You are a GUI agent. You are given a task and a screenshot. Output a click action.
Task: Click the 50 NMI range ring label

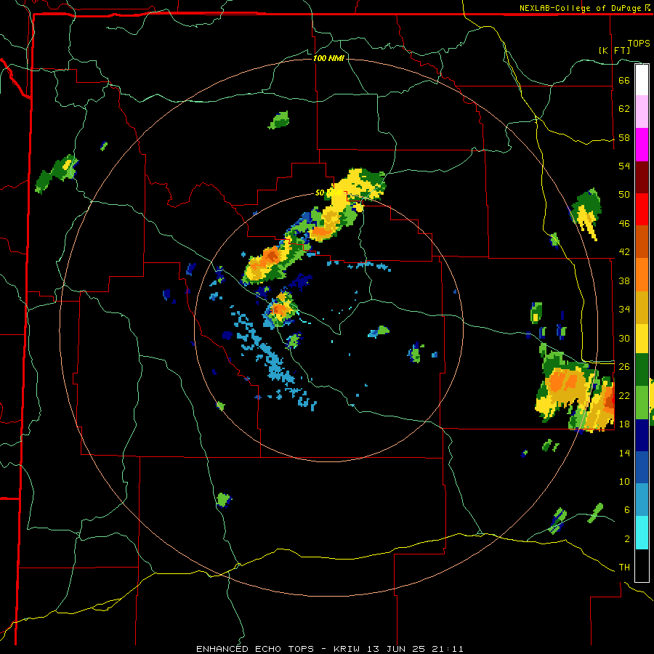tap(328, 193)
